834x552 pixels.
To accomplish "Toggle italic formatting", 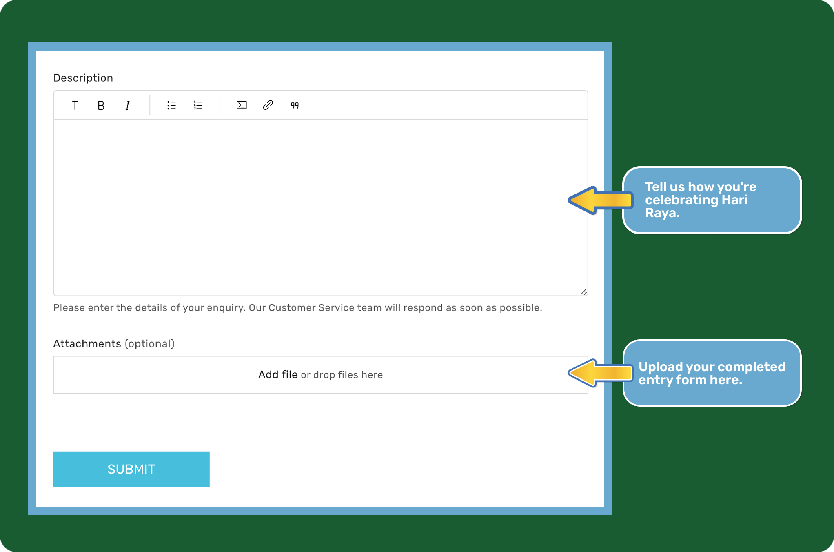I will [127, 105].
